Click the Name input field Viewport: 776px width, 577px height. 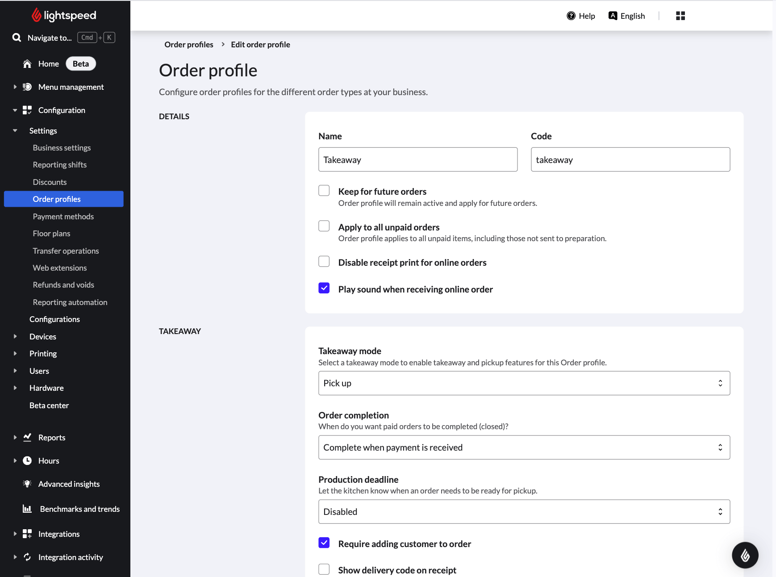pyautogui.click(x=417, y=160)
